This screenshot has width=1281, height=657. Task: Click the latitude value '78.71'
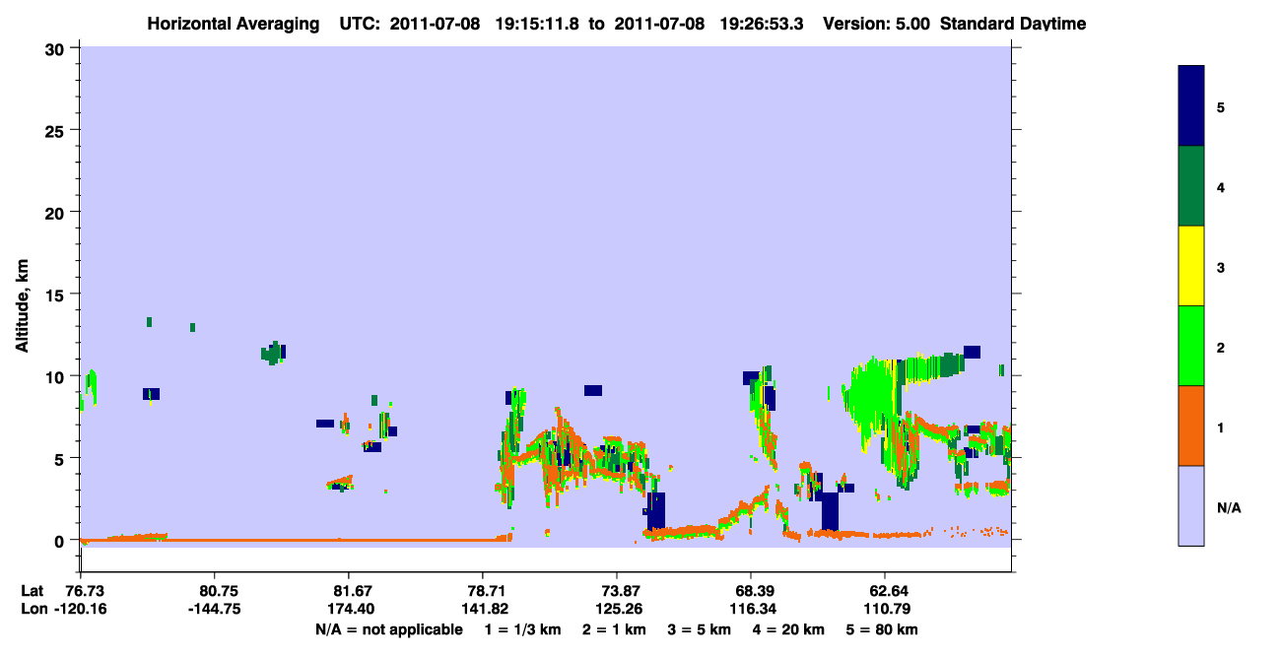tap(483, 591)
